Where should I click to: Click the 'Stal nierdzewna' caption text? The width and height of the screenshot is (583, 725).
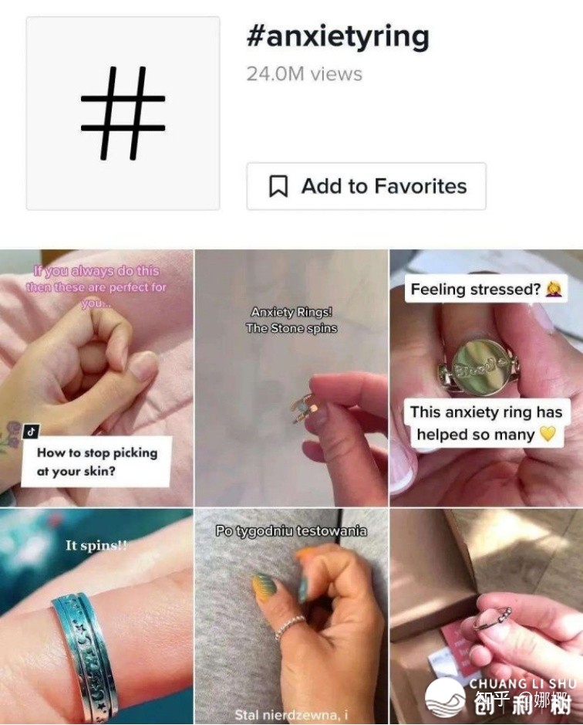pyautogui.click(x=291, y=715)
